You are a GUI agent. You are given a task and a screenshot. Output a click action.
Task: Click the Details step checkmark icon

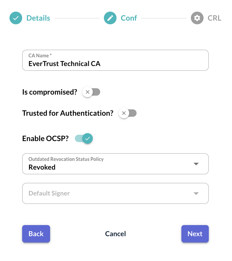point(16,18)
